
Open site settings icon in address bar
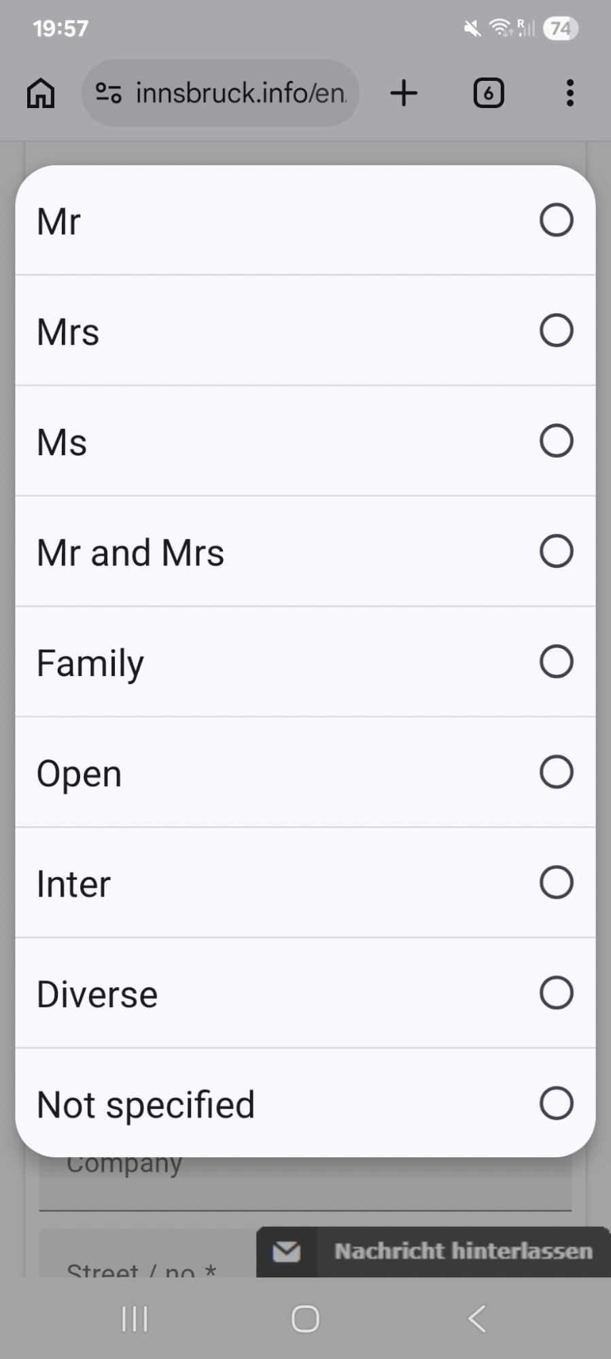click(108, 93)
